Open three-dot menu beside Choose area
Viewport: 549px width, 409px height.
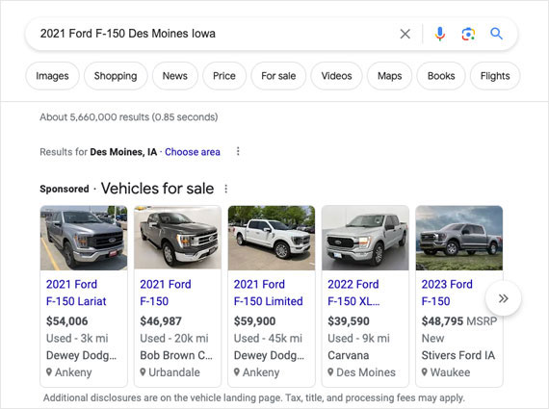[238, 151]
